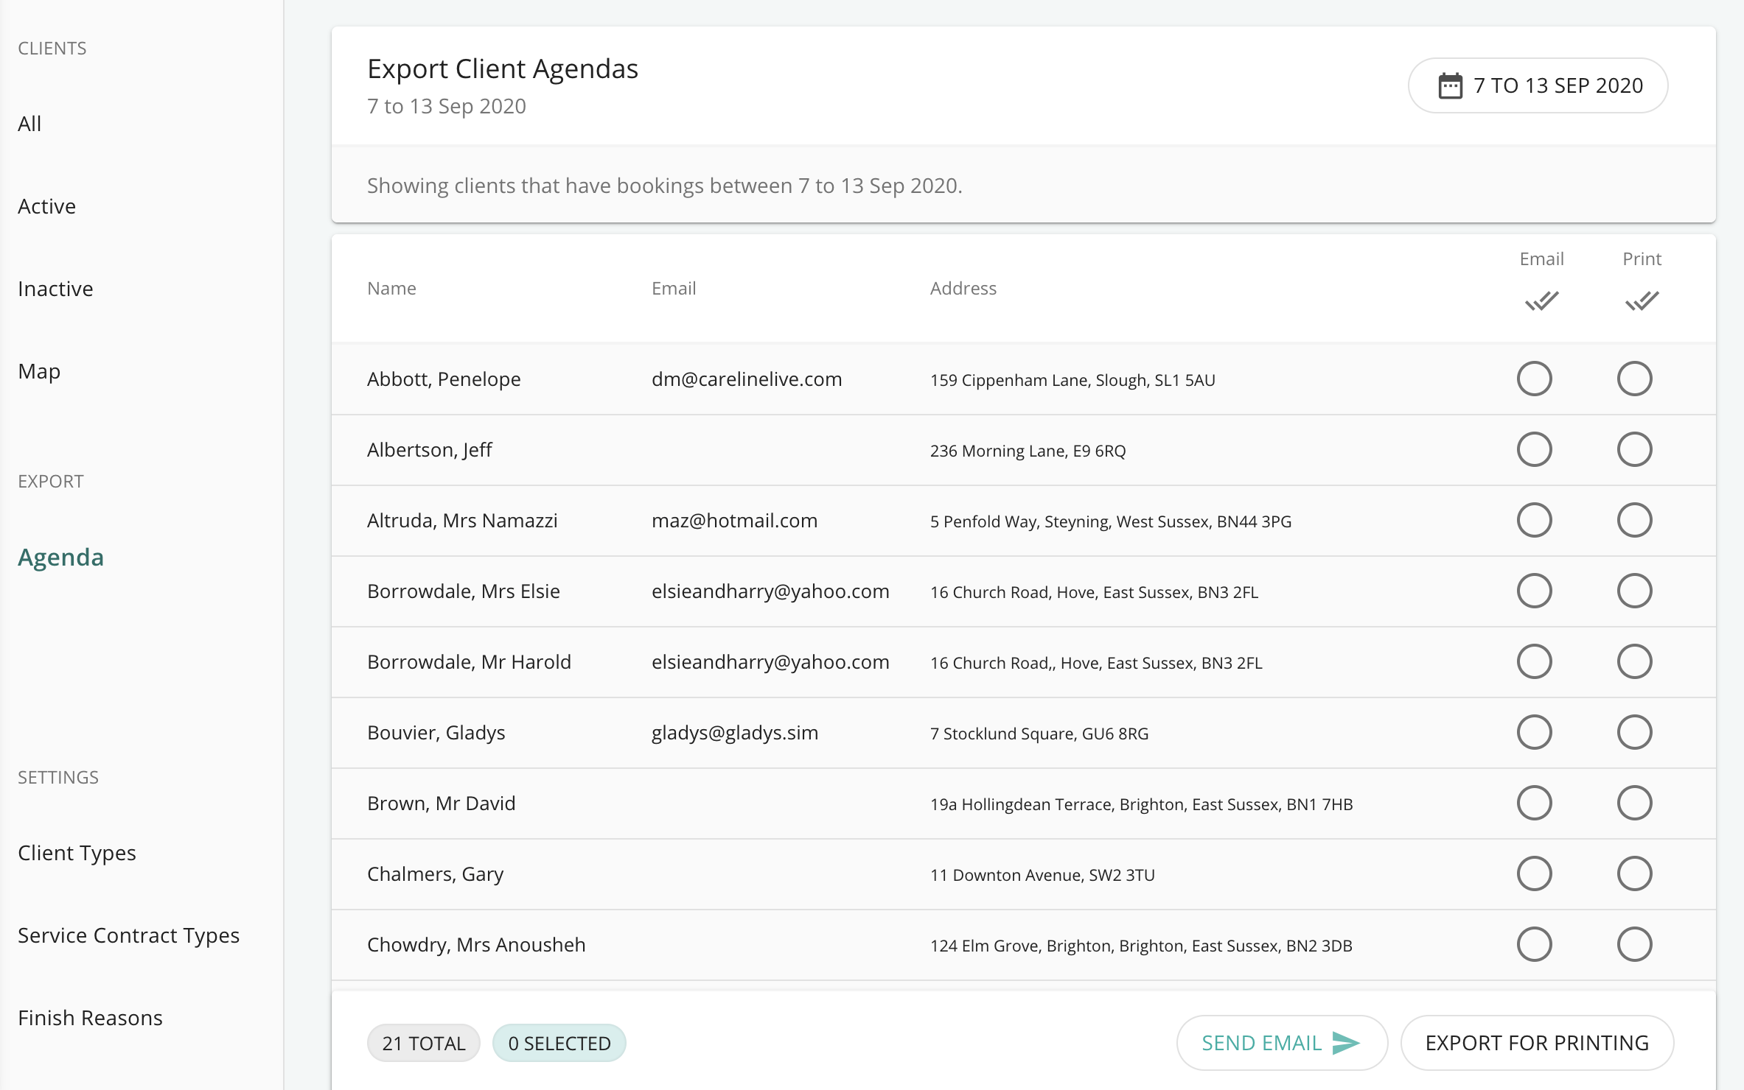
Task: Toggle Email option for Borrowdale, Mr Harold
Action: click(1535, 661)
